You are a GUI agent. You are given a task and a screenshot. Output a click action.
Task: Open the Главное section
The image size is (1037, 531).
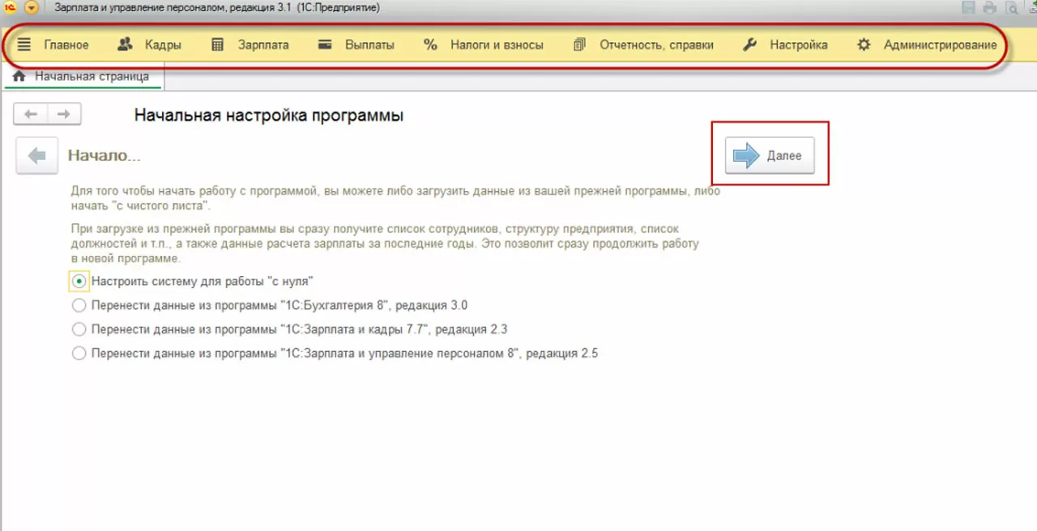pos(53,45)
